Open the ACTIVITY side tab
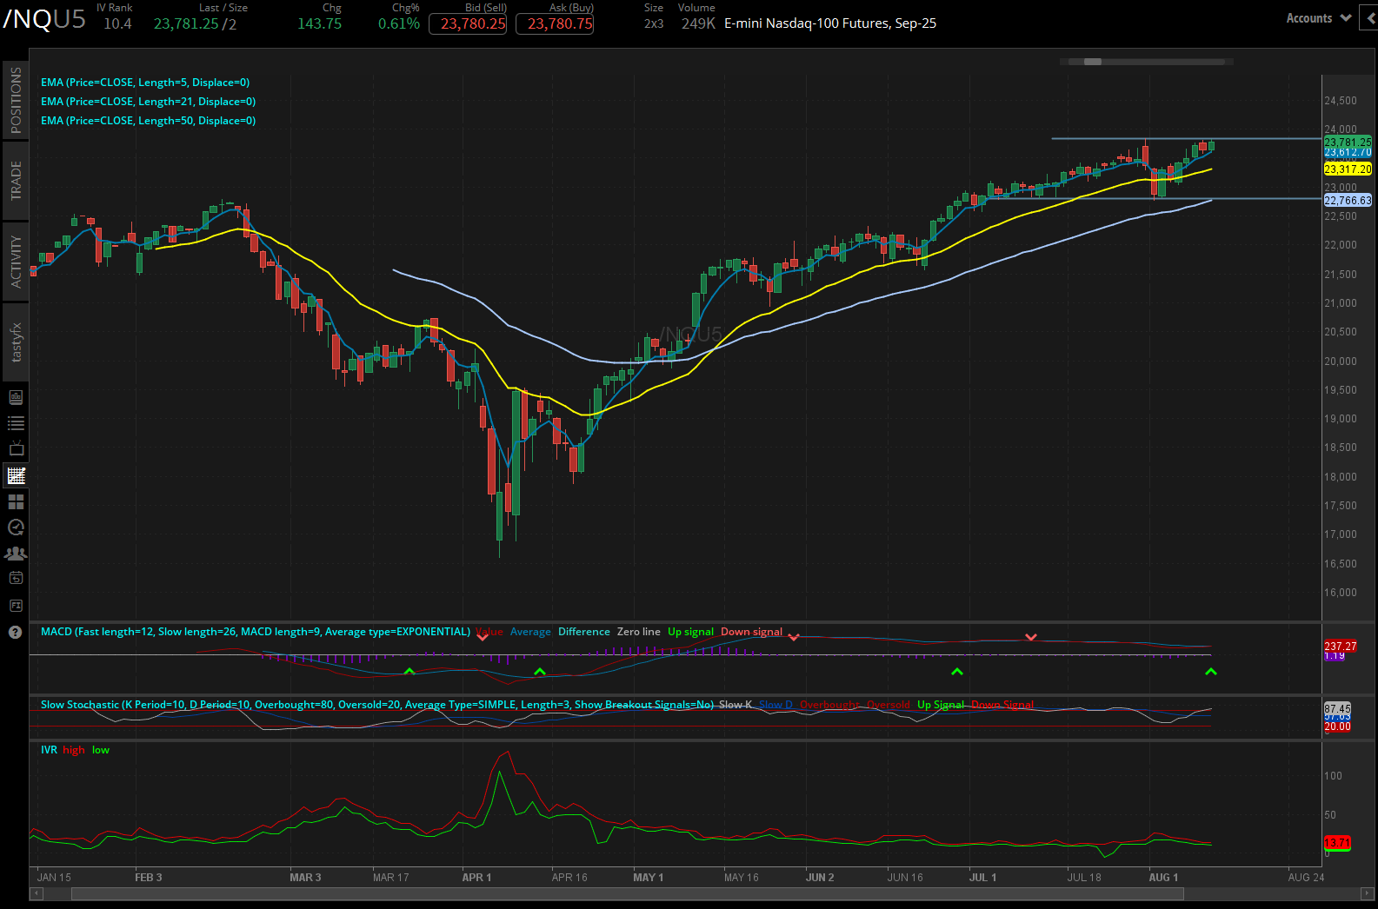 point(16,261)
